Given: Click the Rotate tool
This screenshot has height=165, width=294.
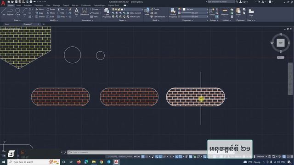Looking at the screenshot, I should 51,9.
